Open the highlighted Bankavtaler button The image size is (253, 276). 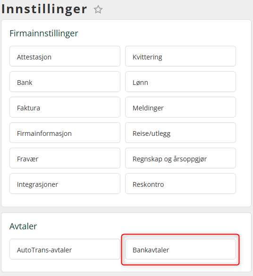pyautogui.click(x=180, y=249)
